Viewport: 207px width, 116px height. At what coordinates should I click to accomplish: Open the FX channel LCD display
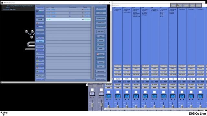tap(173, 96)
